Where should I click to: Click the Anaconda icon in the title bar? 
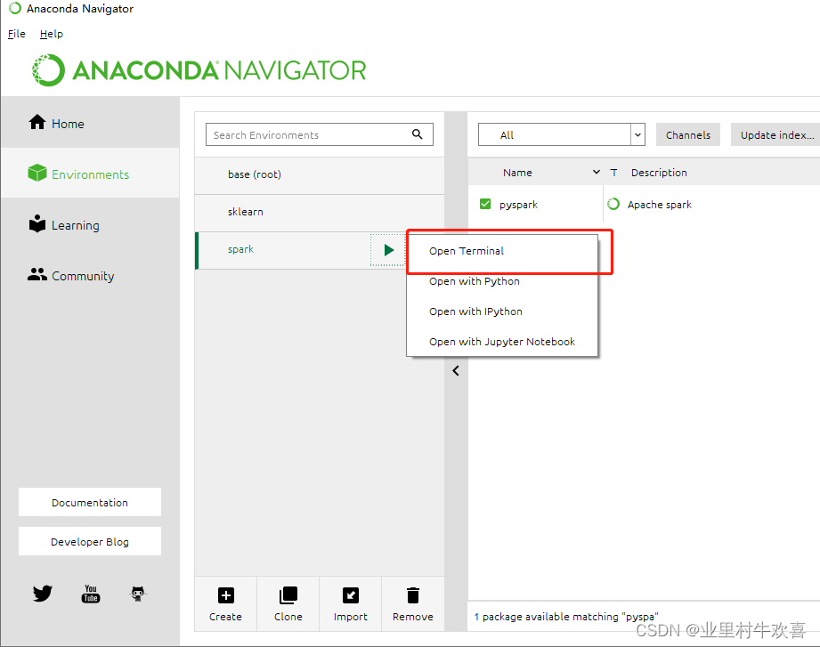coord(15,8)
